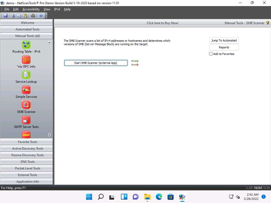The width and height of the screenshot is (271, 203).
Task: Click the 'Click here to Buy Now!' link
Action: click(162, 23)
